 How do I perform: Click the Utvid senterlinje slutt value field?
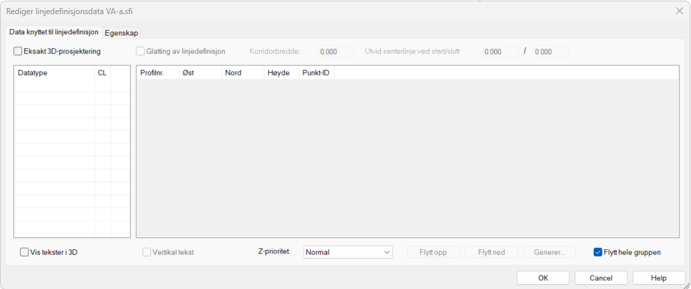pyautogui.click(x=551, y=52)
